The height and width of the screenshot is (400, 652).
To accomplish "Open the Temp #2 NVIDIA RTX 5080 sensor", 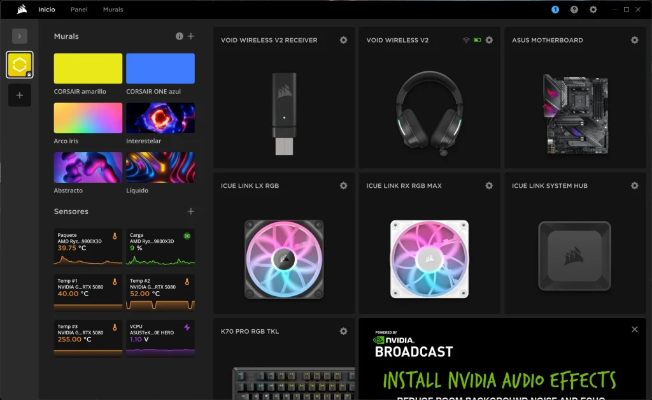I will 160,293.
